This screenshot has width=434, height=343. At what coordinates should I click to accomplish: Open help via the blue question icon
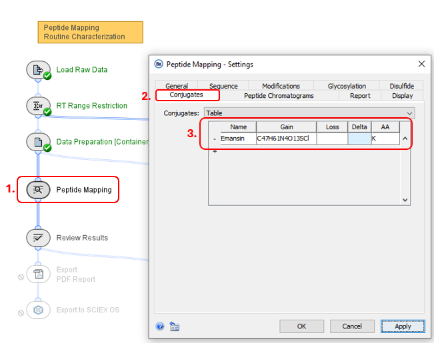pos(160,326)
